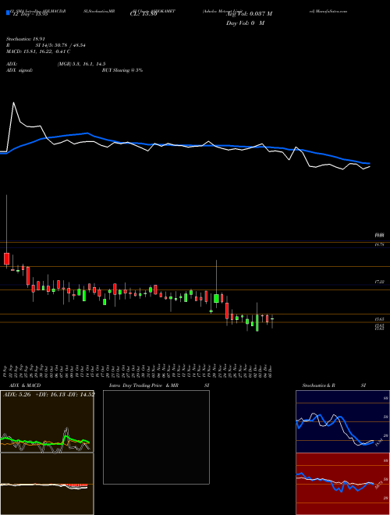Click the 'SI 14/5: 50.78 / 48.54' readout

coord(61,45)
